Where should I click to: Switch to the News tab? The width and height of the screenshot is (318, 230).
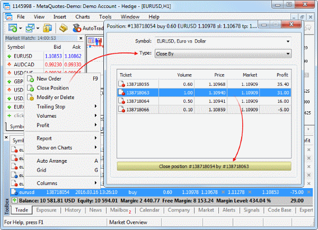pyautogui.click(x=95, y=210)
